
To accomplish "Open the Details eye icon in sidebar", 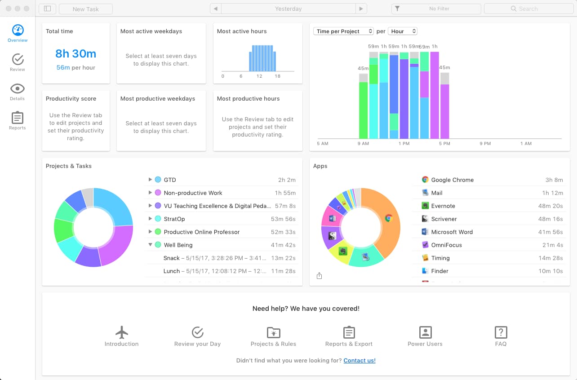I will pos(18,89).
